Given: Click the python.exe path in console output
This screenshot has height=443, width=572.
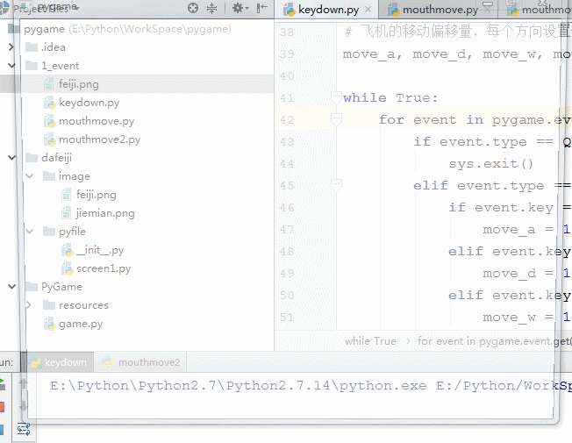Looking at the screenshot, I should tap(239, 385).
